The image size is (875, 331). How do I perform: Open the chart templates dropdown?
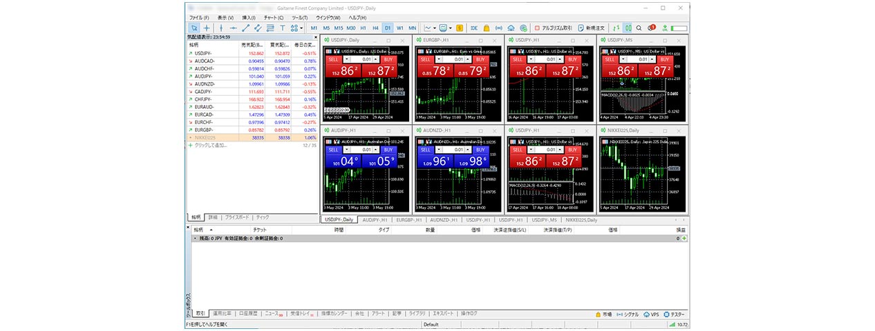445,28
